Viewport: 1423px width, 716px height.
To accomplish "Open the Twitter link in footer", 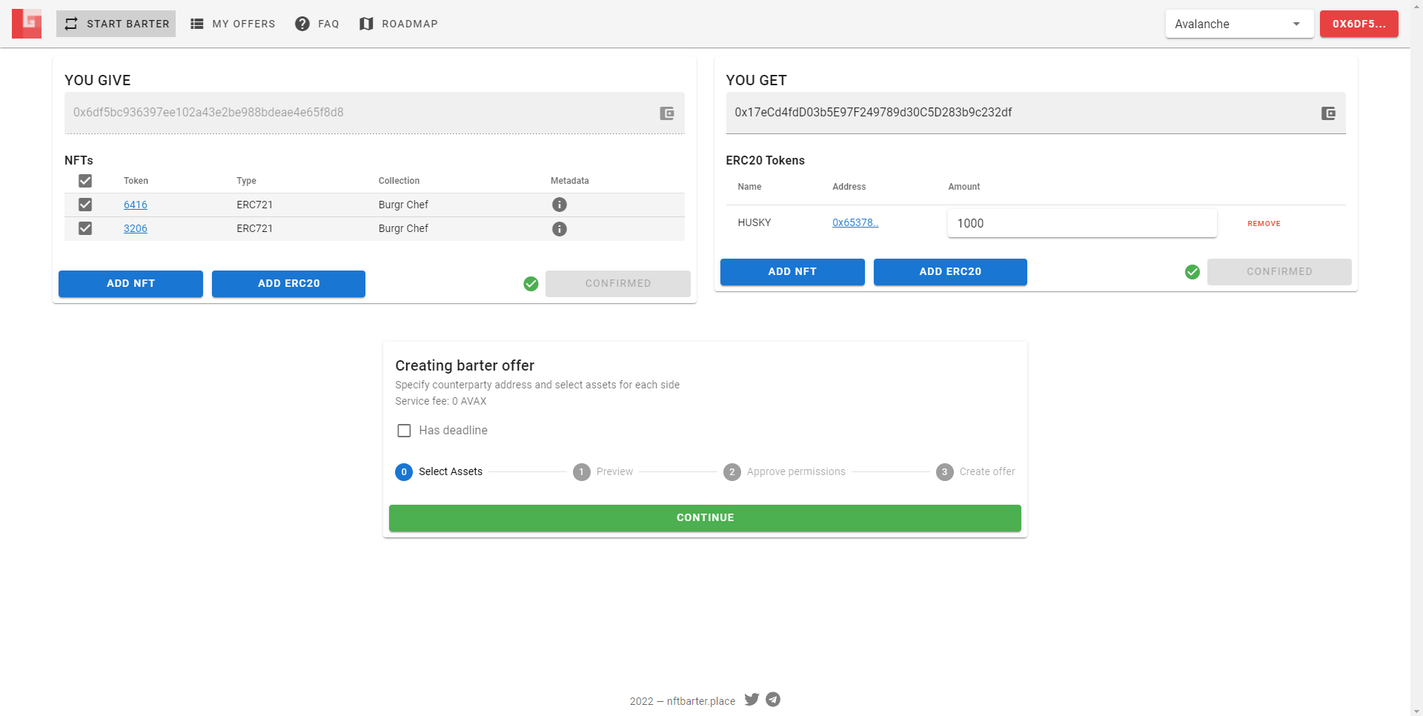I will click(752, 700).
